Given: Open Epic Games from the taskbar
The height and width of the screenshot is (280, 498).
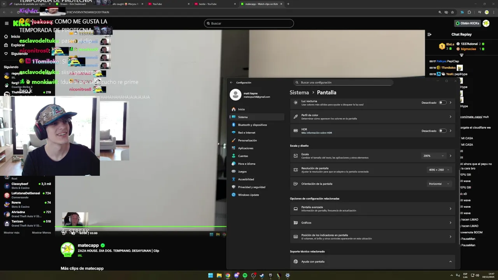Looking at the screenshot, I should click(270, 275).
